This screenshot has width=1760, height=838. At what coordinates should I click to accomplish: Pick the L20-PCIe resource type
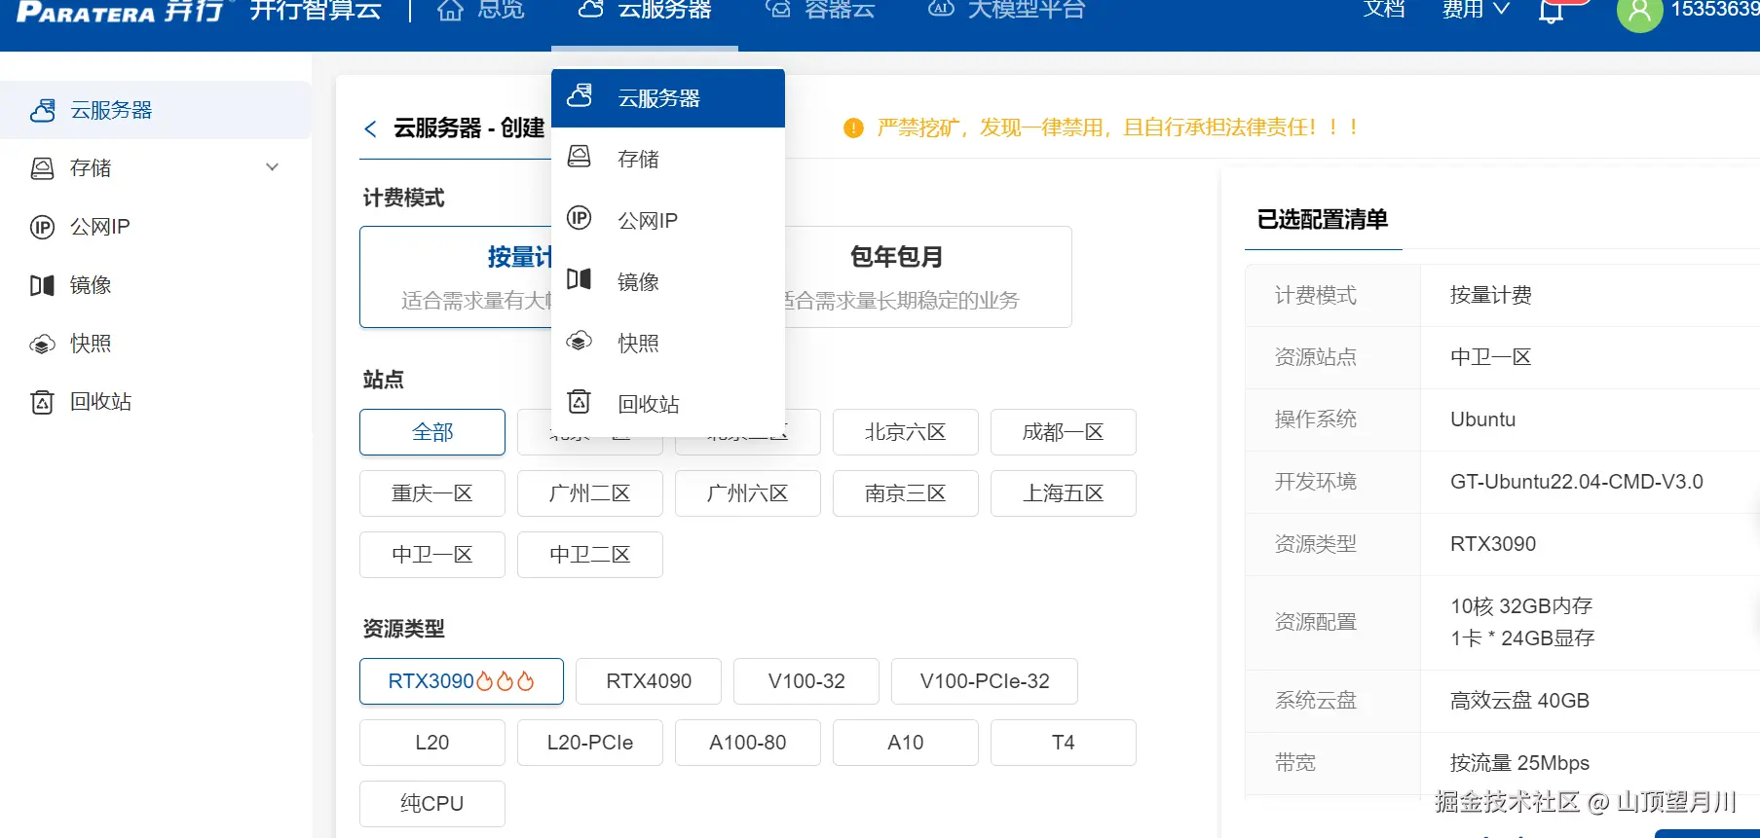click(x=590, y=743)
